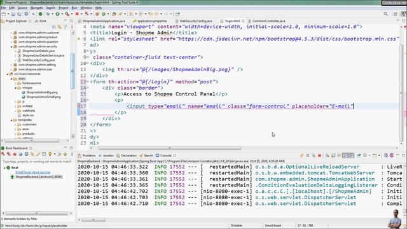The height and width of the screenshot is (229, 407).
Task: Click the red Terminate icon in Console toolbar
Action: (319, 155)
